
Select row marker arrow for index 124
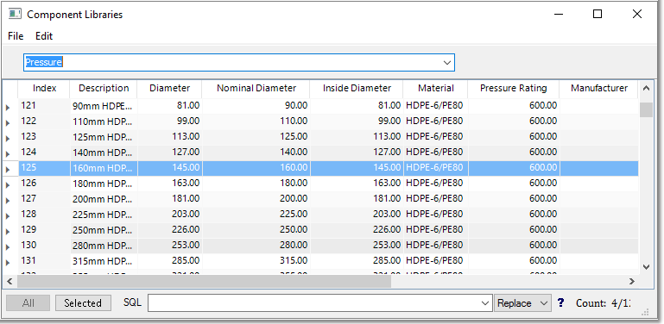pyautogui.click(x=8, y=154)
